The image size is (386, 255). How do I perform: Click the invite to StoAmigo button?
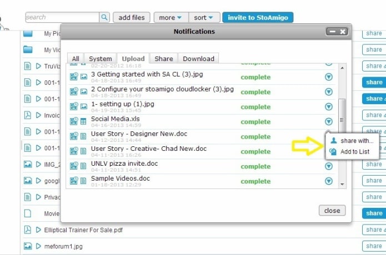258,18
